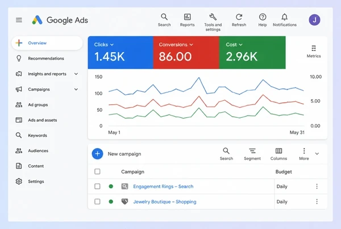Image resolution: width=341 pixels, height=229 pixels.
Task: Click the Keywords magnifier icon
Action: [19, 135]
